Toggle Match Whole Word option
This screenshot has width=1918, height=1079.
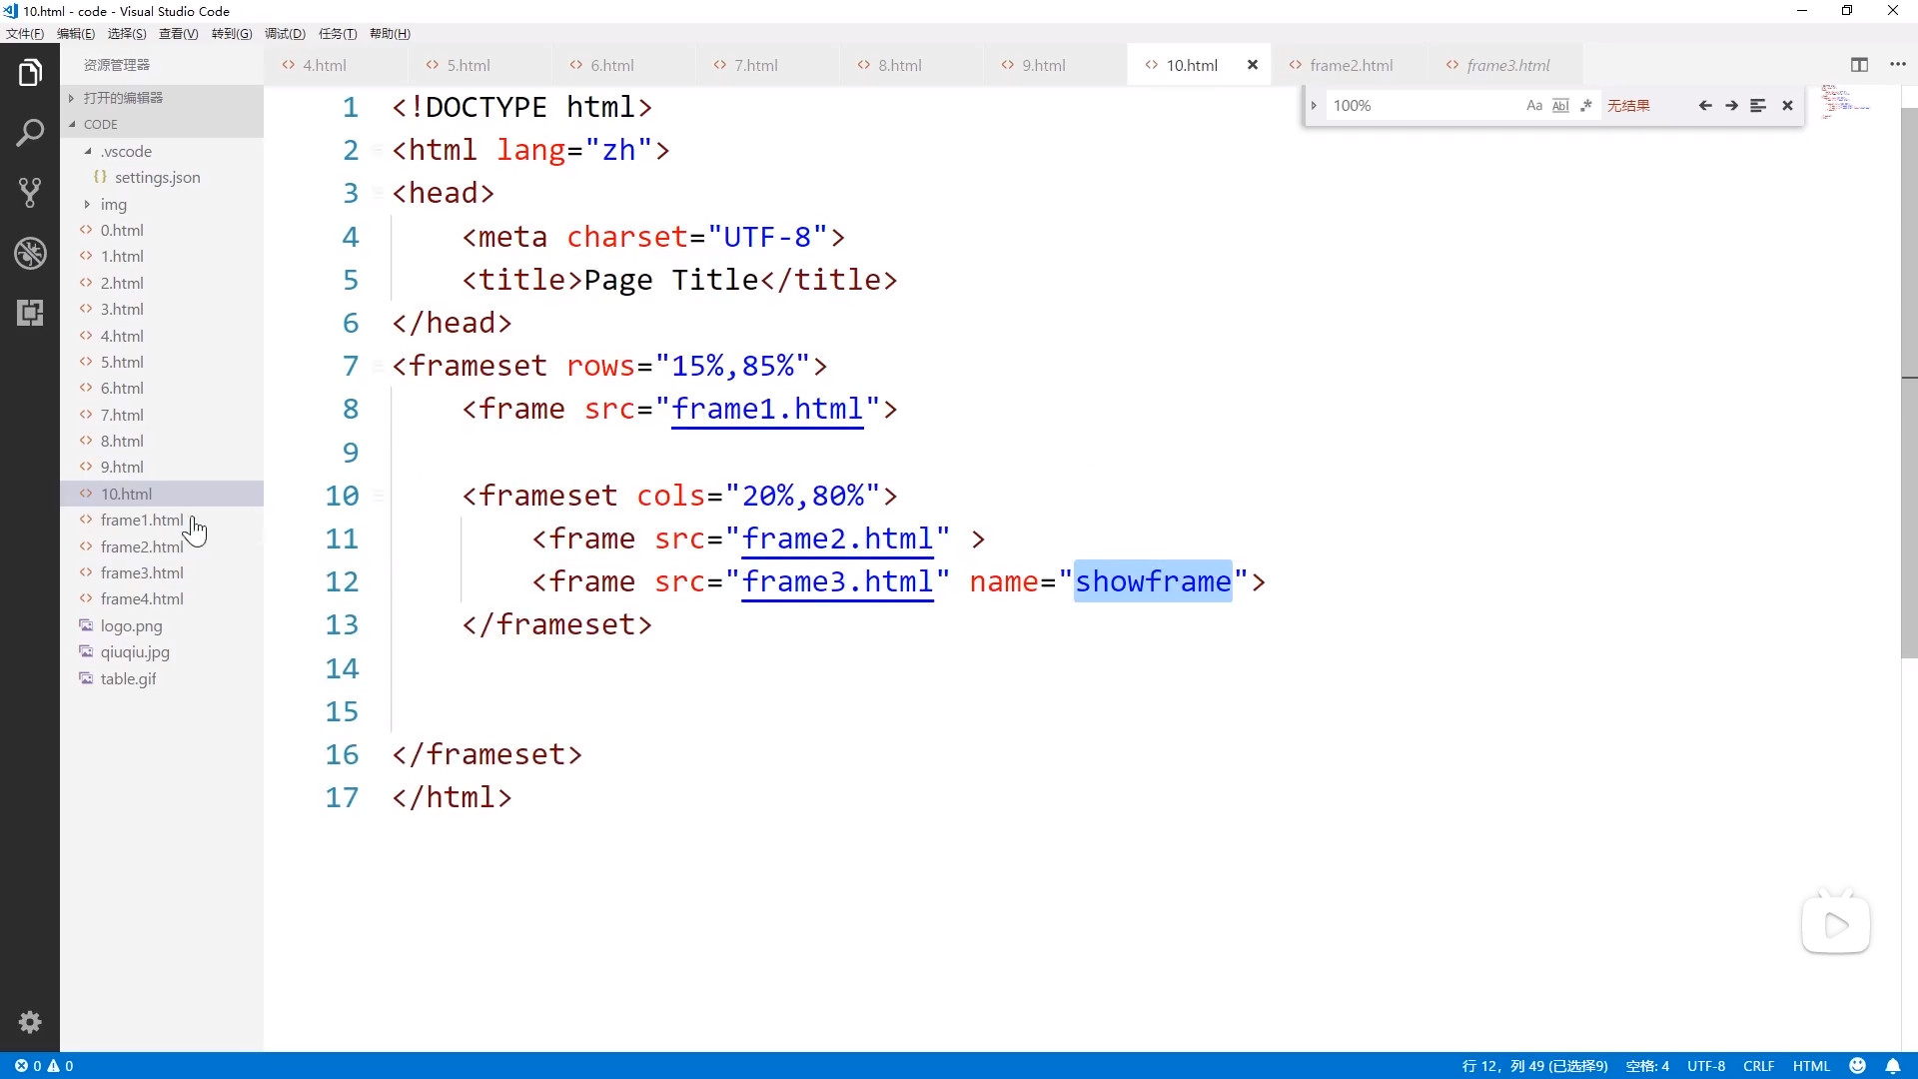click(x=1560, y=106)
